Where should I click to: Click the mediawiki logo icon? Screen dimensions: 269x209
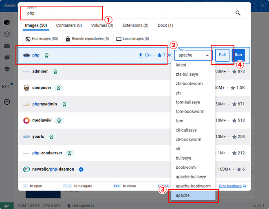tap(26, 120)
